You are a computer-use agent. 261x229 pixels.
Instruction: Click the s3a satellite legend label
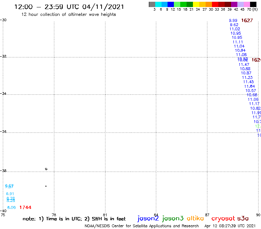tap(243, 218)
